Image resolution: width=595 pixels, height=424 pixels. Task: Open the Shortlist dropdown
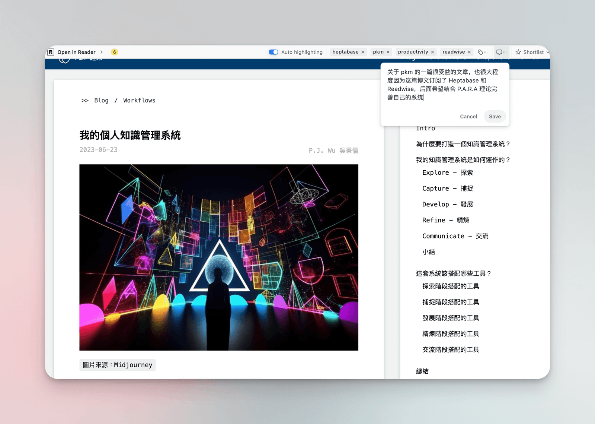(x=547, y=52)
